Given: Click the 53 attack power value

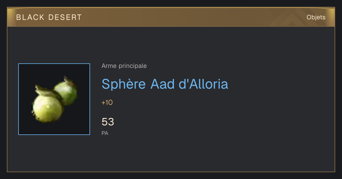Looking at the screenshot, I should (108, 122).
